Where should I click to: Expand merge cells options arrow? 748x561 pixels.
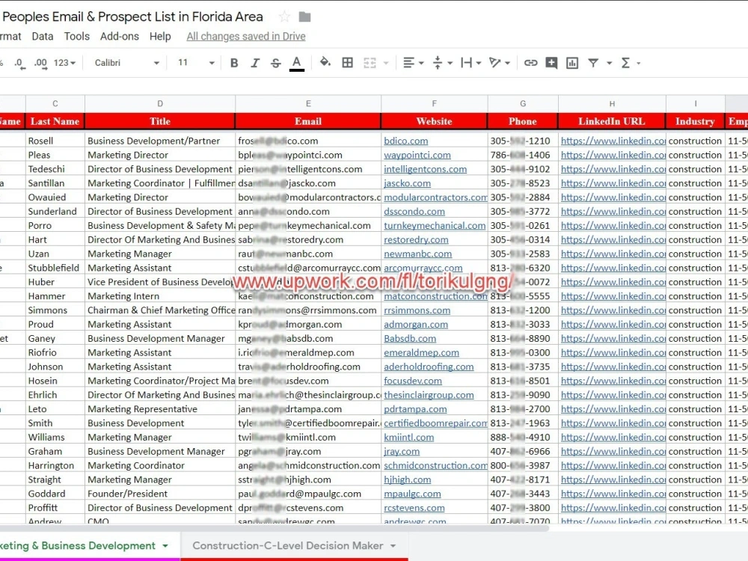coord(386,63)
